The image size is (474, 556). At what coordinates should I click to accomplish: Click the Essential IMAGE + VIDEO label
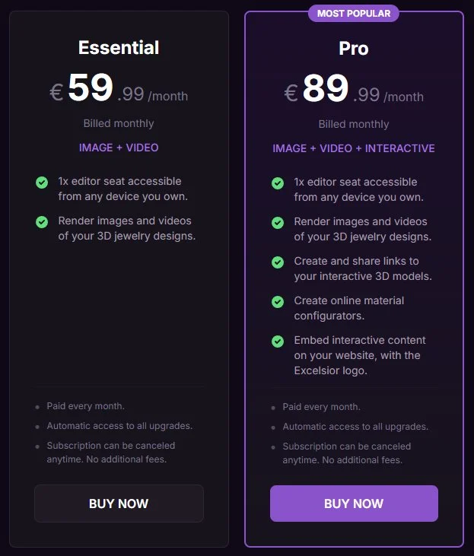[x=119, y=148]
